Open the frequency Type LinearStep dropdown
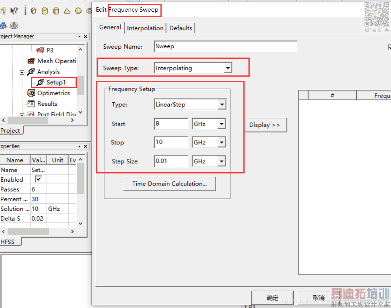The image size is (391, 308). (222, 105)
